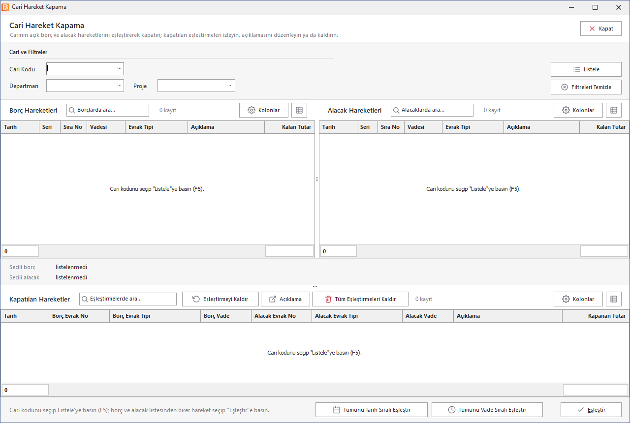Click the app logo in the title bar
This screenshot has width=630, height=423.
tap(5, 7)
